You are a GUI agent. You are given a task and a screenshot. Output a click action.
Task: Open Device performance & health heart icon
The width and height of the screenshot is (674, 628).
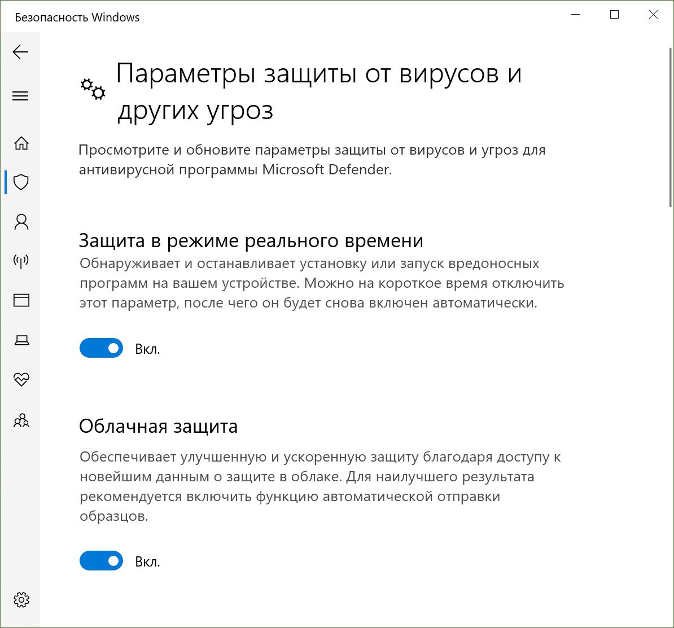21,379
